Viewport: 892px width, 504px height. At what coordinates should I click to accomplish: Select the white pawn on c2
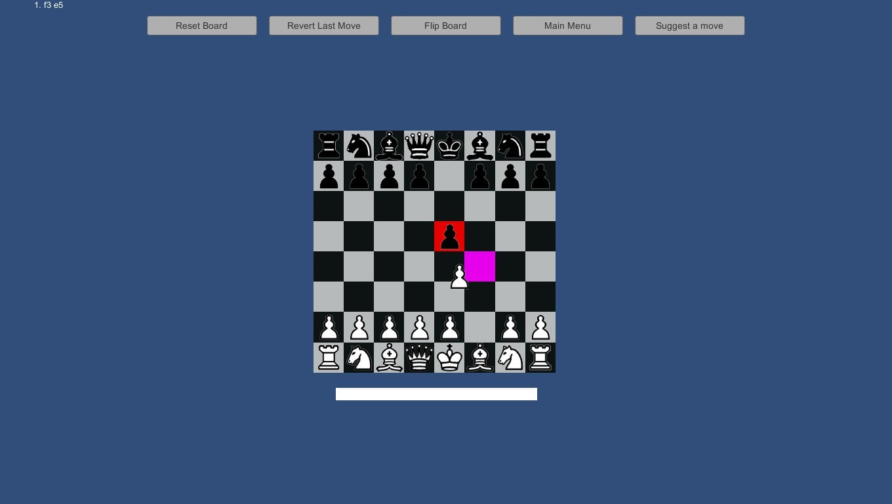389,327
